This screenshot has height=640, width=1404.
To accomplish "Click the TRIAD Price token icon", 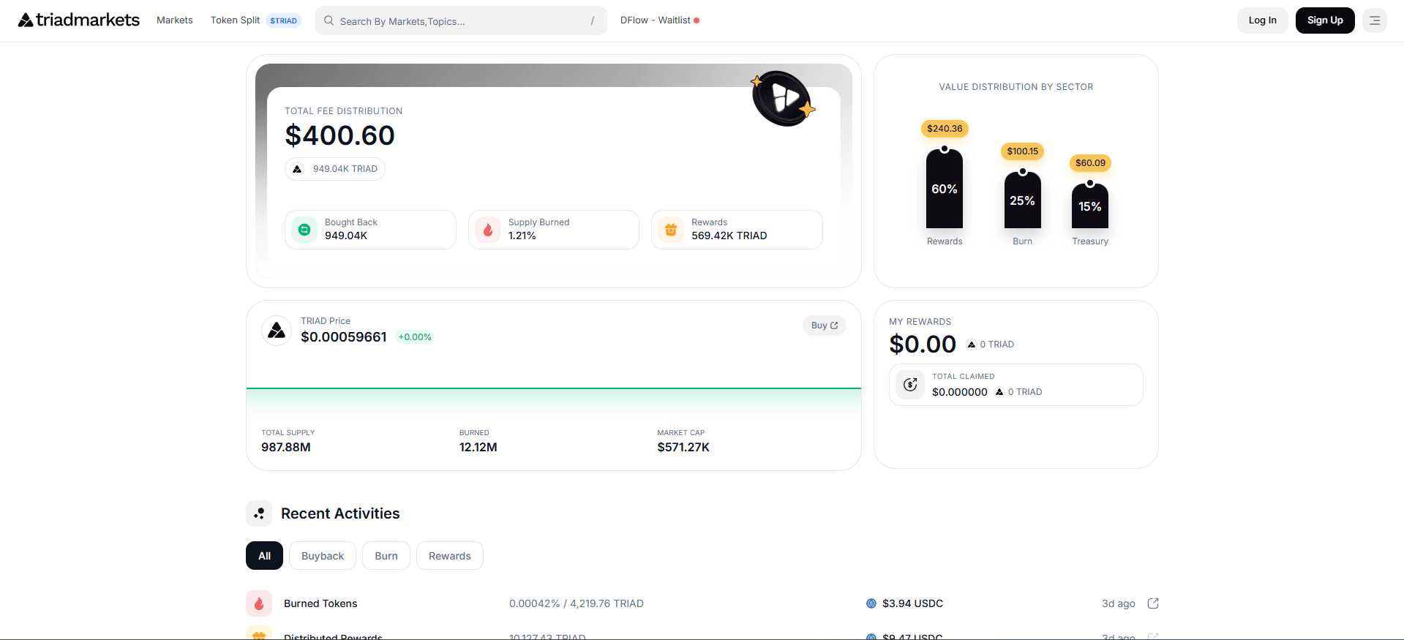I will (277, 331).
